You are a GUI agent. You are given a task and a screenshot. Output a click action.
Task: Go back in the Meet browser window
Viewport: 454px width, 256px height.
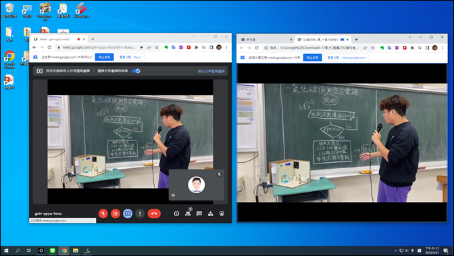[34, 47]
